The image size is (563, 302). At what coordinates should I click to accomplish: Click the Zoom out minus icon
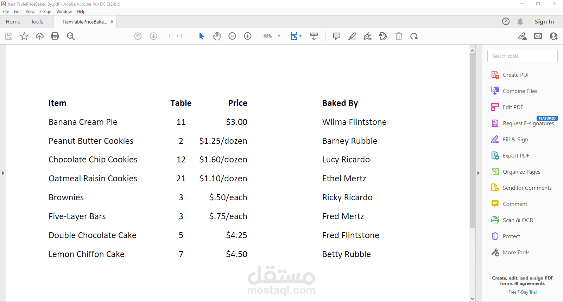tap(232, 36)
